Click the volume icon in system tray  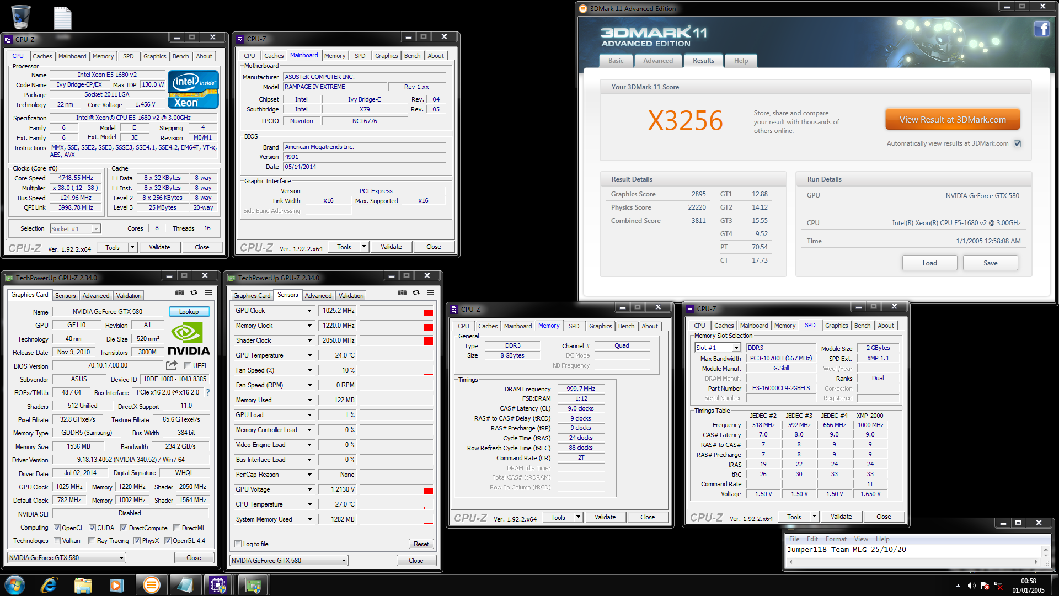pyautogui.click(x=971, y=586)
